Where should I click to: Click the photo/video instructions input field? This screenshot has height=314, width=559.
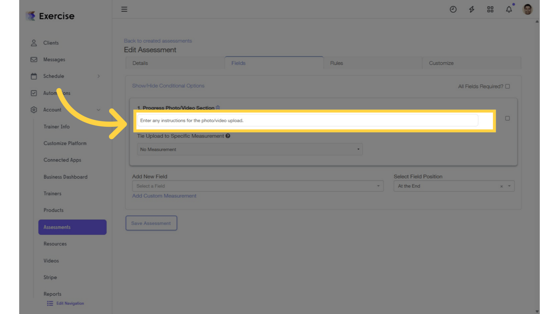coord(307,121)
